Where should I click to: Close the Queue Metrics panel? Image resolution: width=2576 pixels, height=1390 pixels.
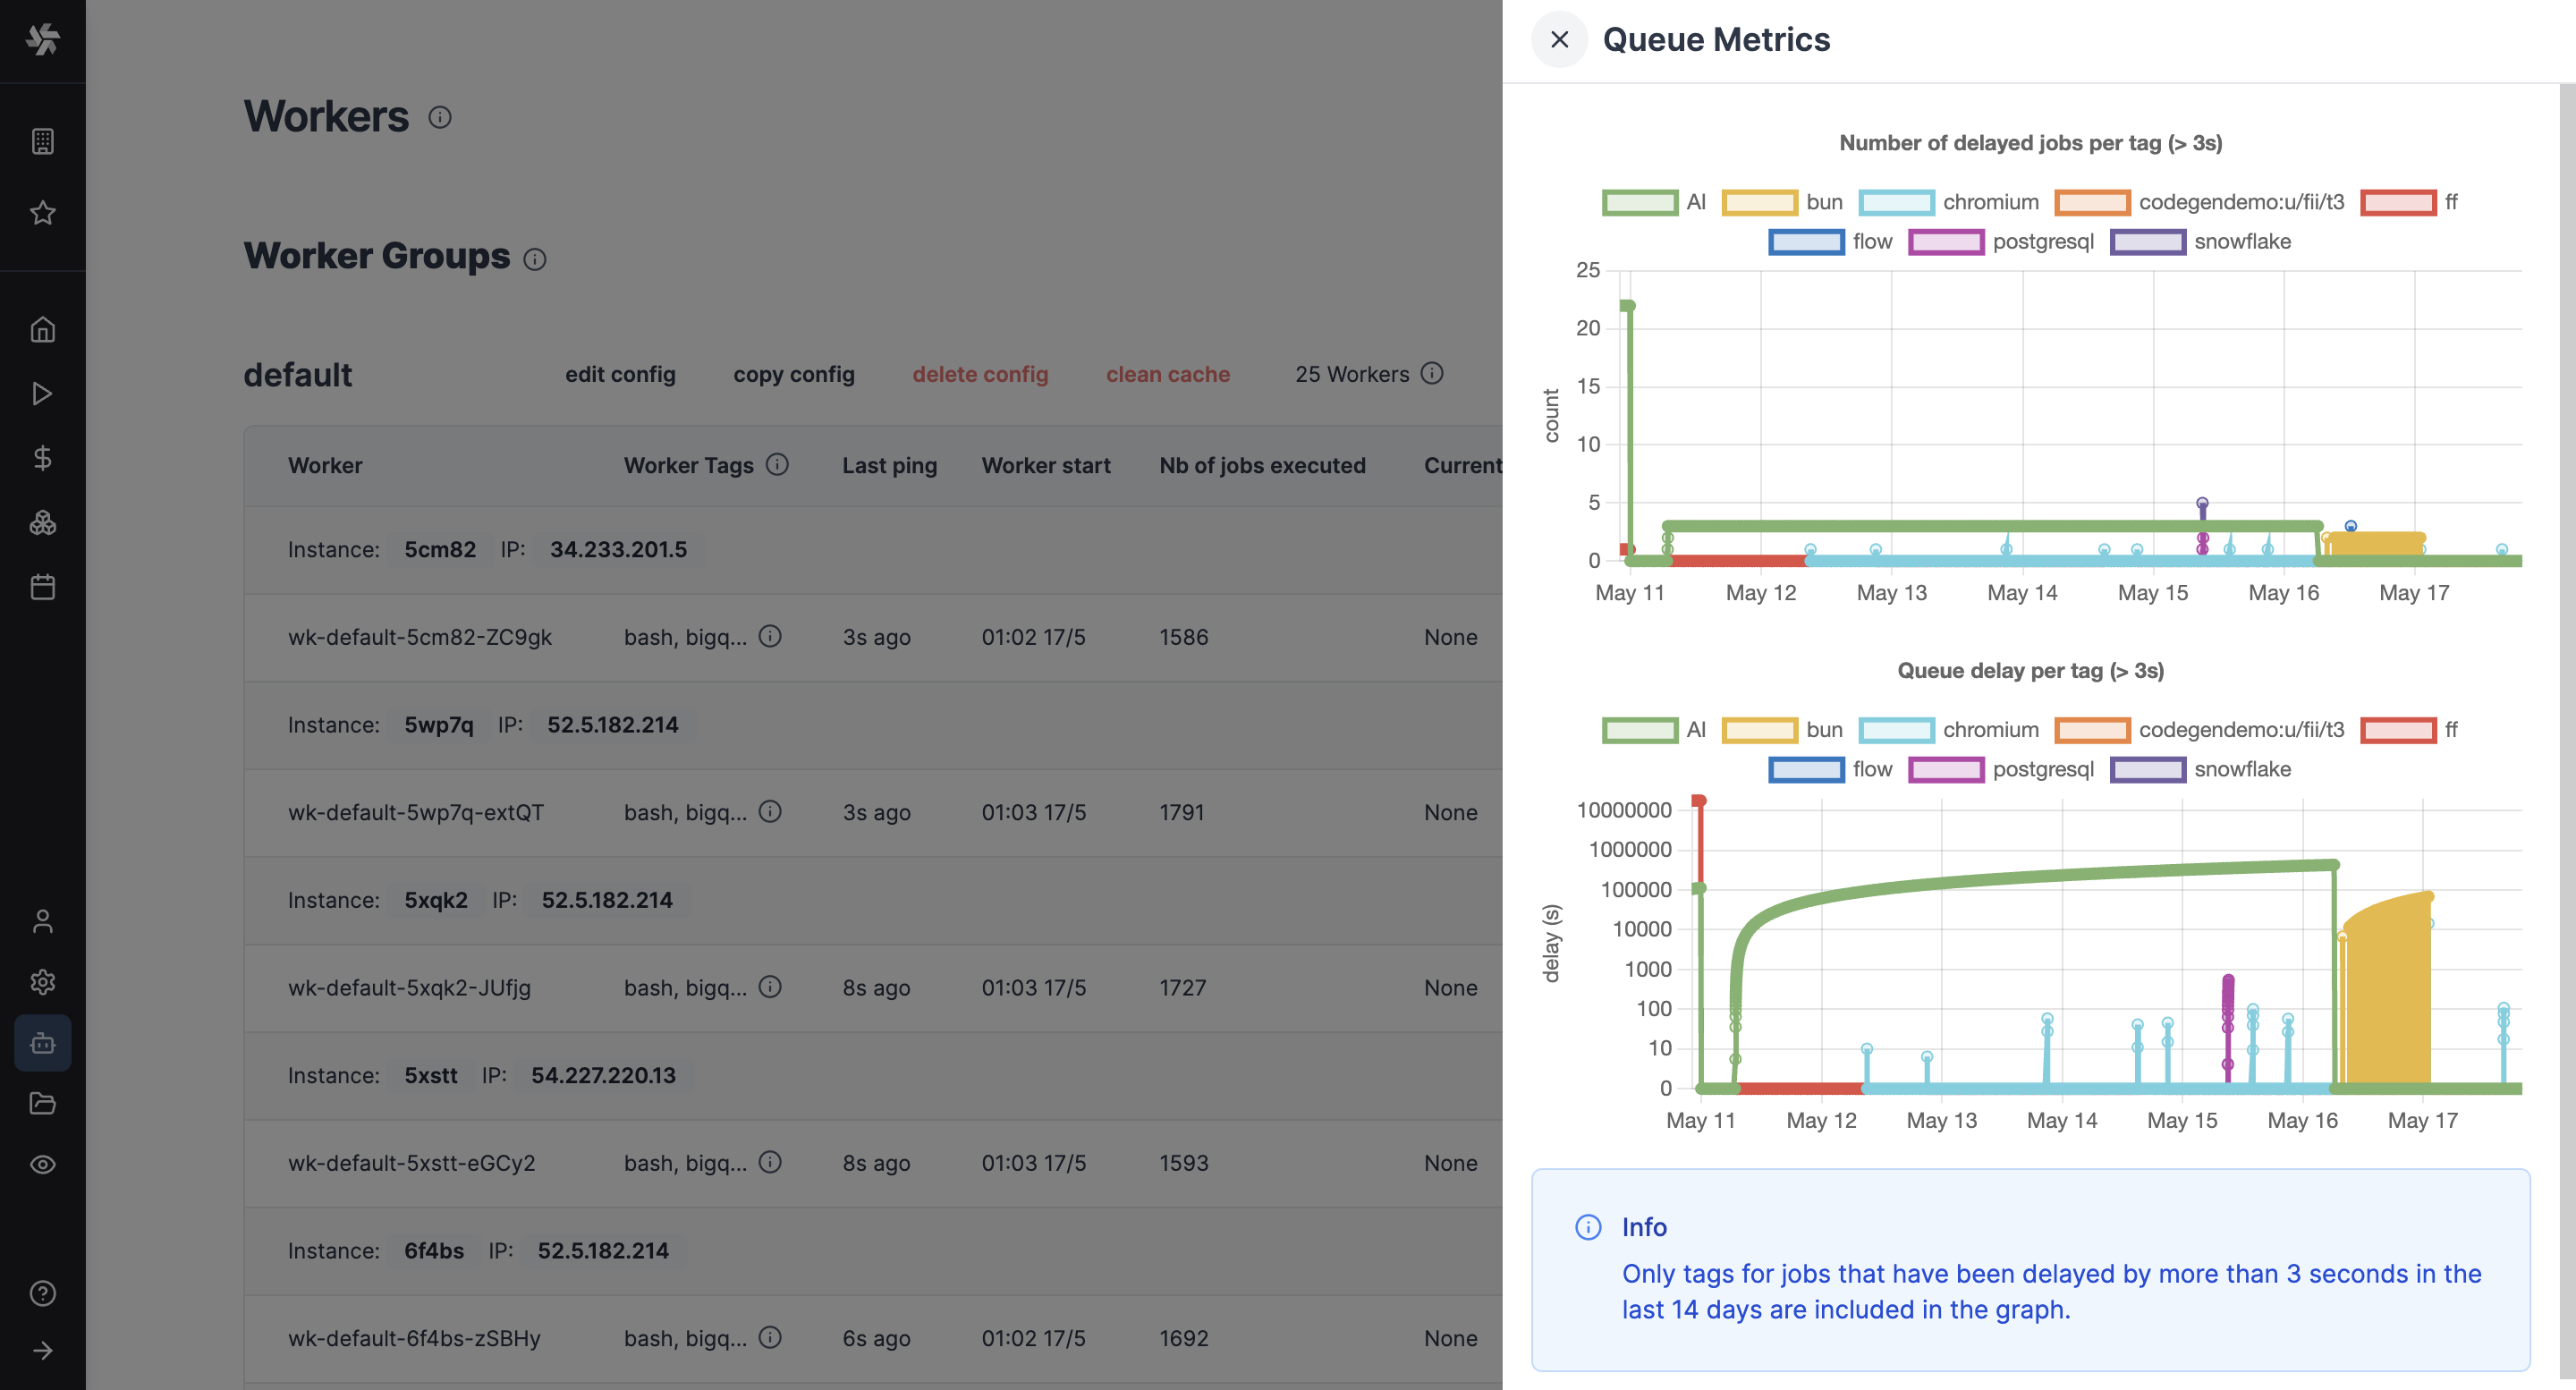point(1559,40)
